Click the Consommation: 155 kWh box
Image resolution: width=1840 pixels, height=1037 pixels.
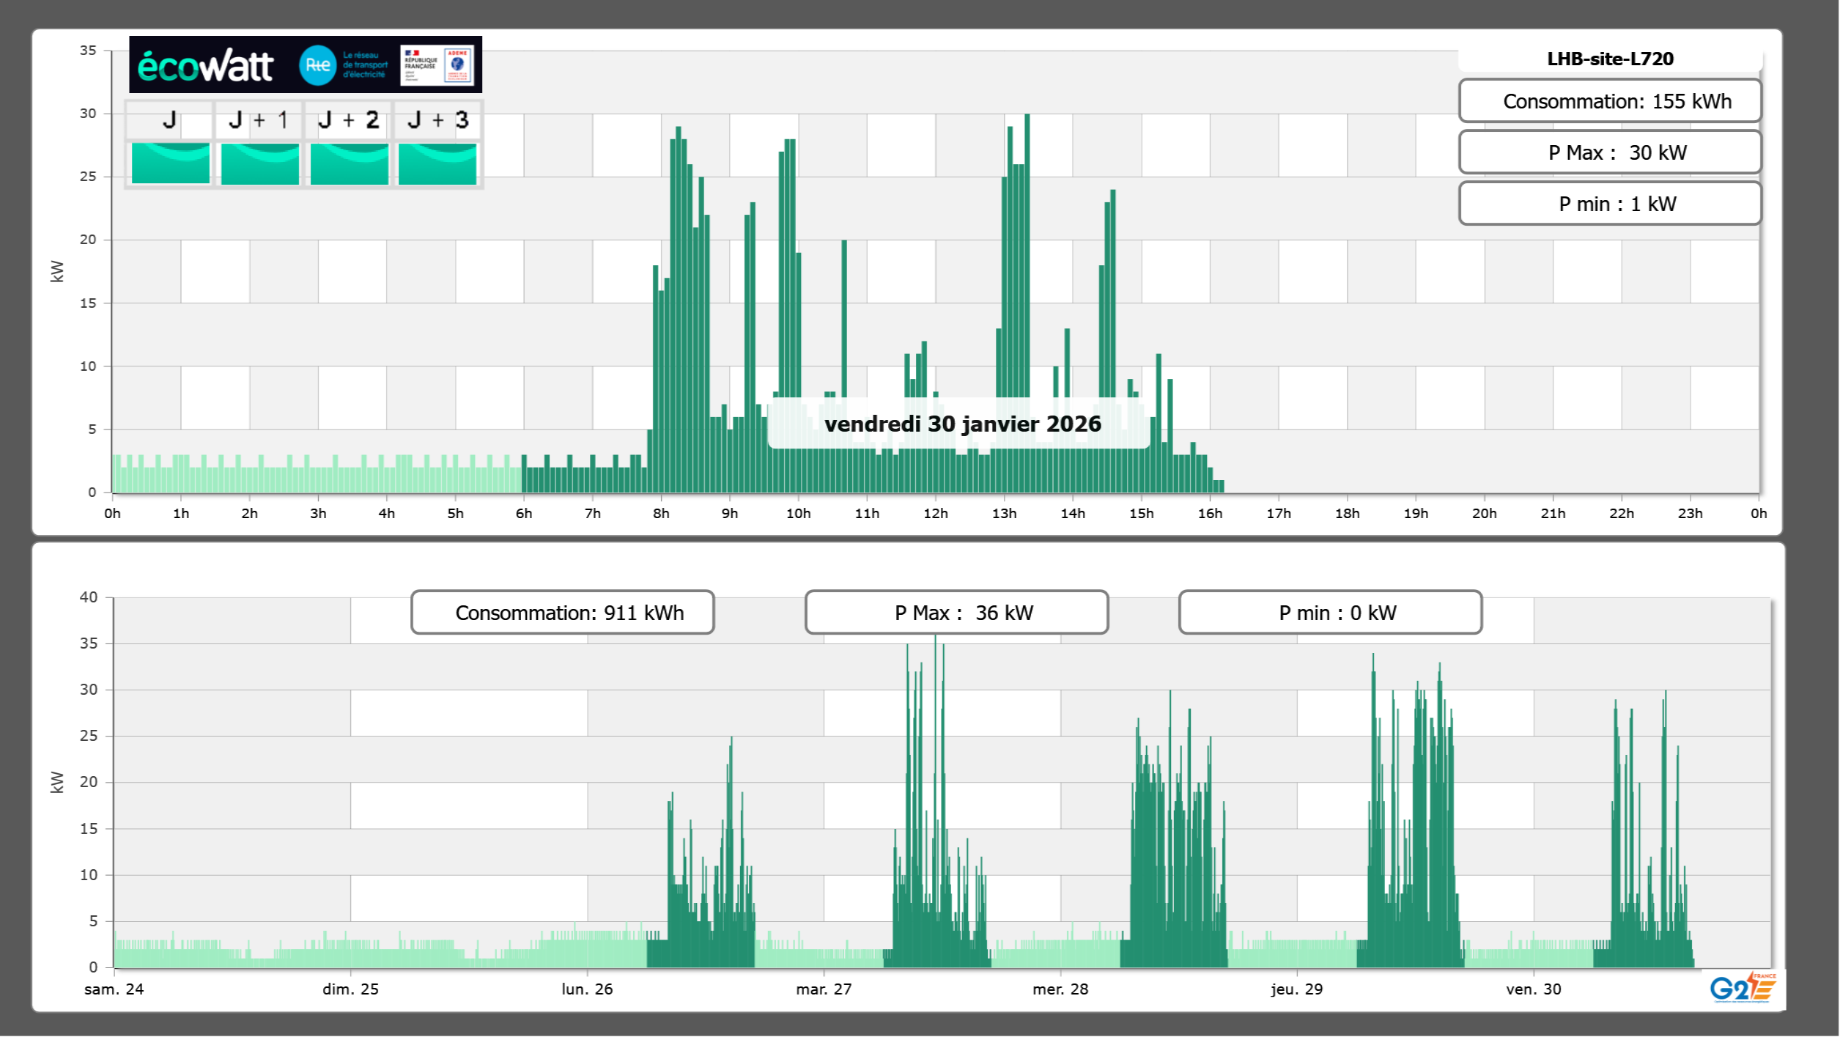[1609, 101]
